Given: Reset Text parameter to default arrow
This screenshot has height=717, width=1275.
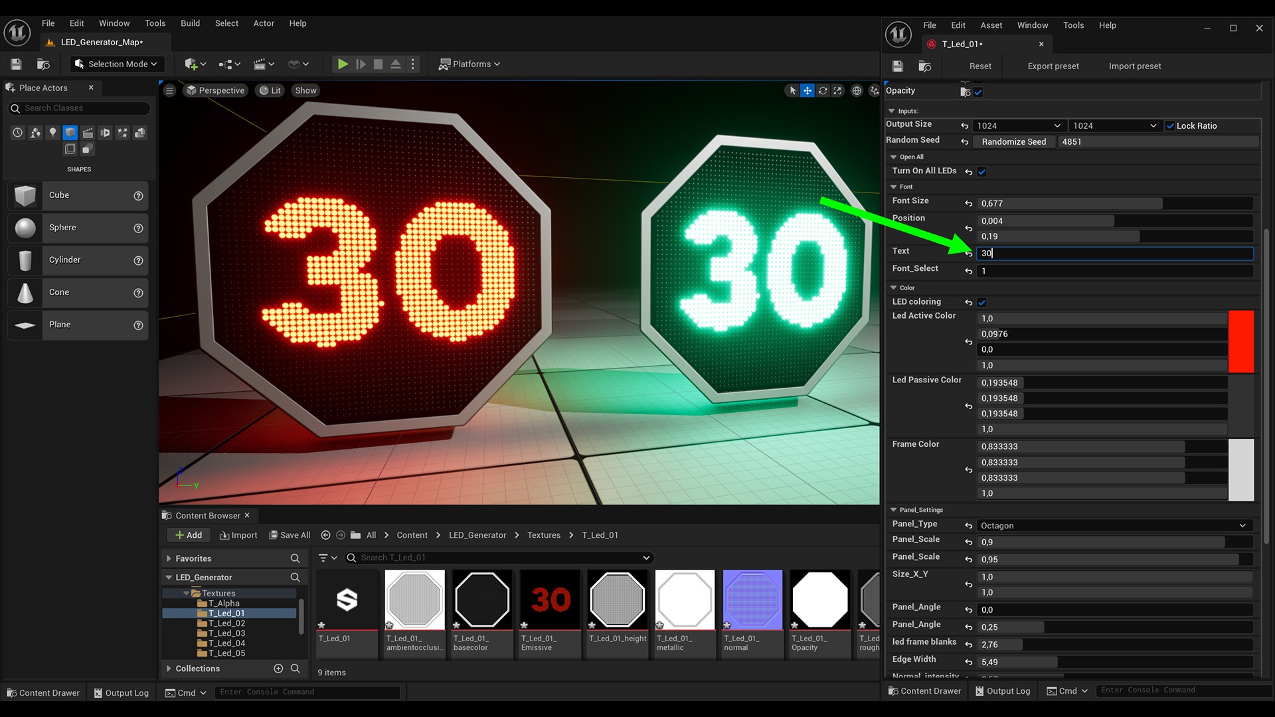Looking at the screenshot, I should 968,253.
